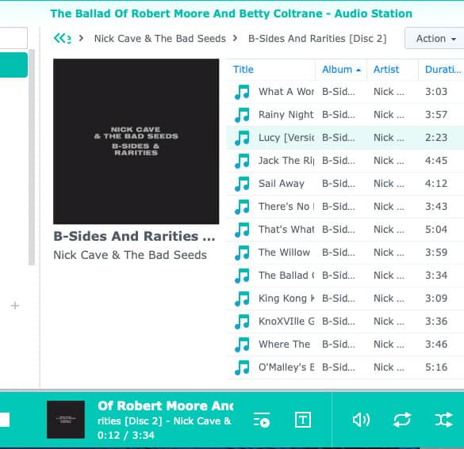The image size is (464, 449).
Task: Click the music note icon for What A Wor
Action: (x=242, y=92)
